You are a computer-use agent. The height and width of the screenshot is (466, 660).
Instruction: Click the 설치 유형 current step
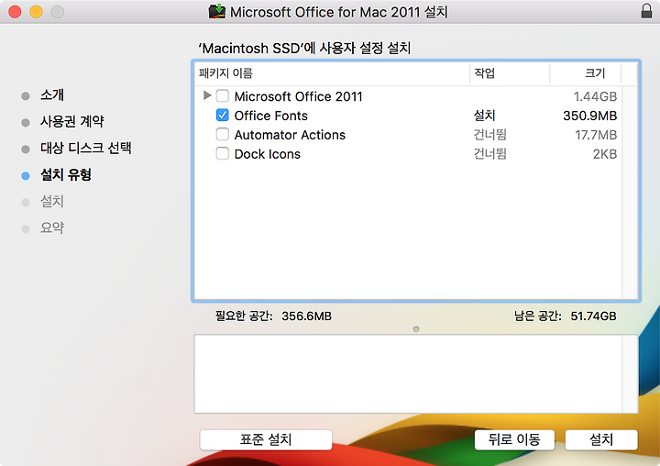coord(66,174)
